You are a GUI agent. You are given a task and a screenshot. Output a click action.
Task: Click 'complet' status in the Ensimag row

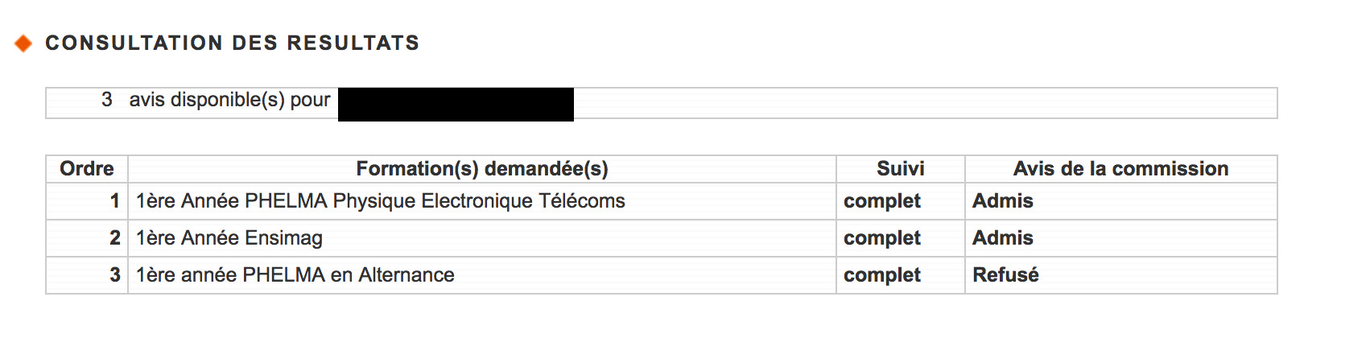click(881, 238)
